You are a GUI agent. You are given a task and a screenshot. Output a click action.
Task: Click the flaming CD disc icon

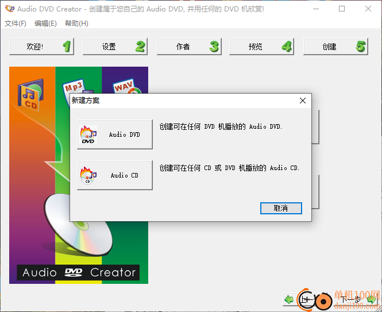click(x=88, y=175)
